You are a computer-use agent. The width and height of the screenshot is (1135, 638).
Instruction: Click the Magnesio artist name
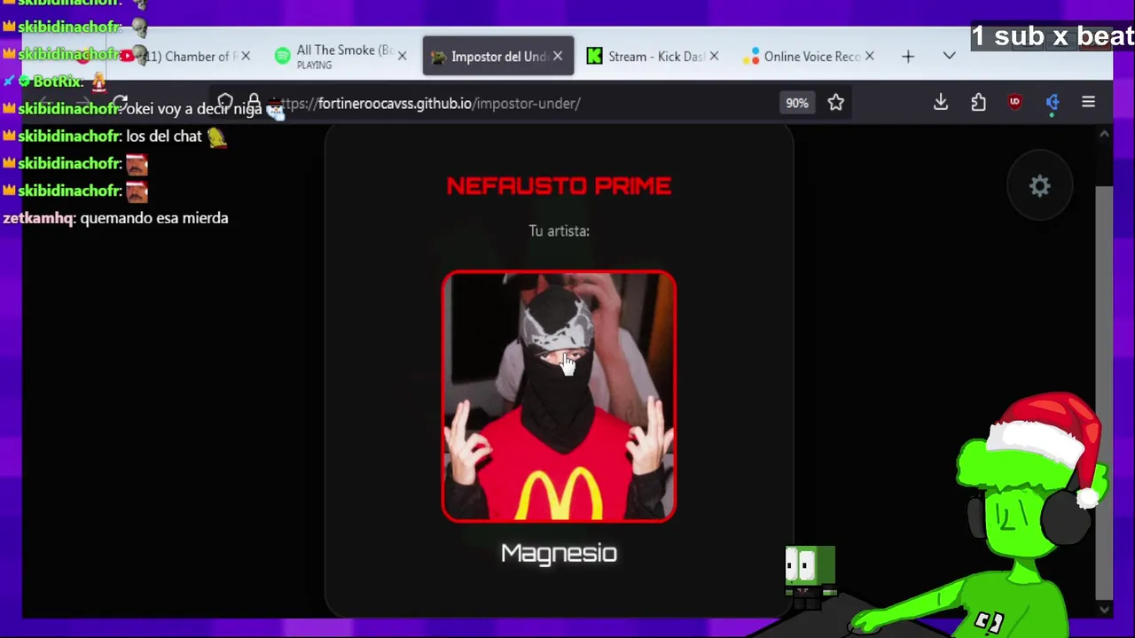[x=559, y=554]
